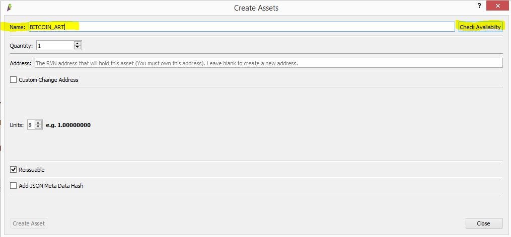Increase Quantity with the up arrow

(77, 44)
